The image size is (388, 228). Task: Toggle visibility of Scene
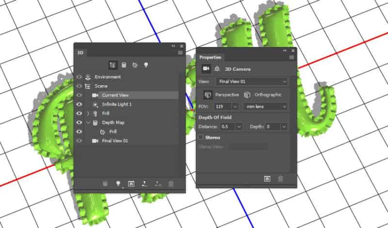coord(79,86)
